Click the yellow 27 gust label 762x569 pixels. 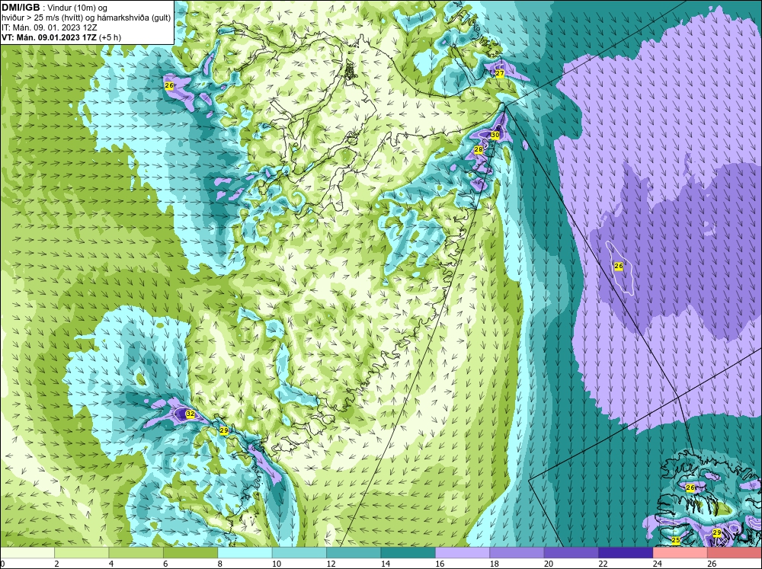tap(500, 73)
